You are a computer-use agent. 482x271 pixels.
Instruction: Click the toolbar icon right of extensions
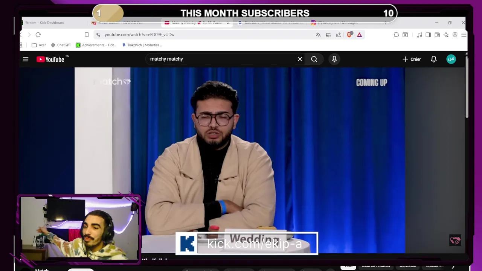[405, 35]
